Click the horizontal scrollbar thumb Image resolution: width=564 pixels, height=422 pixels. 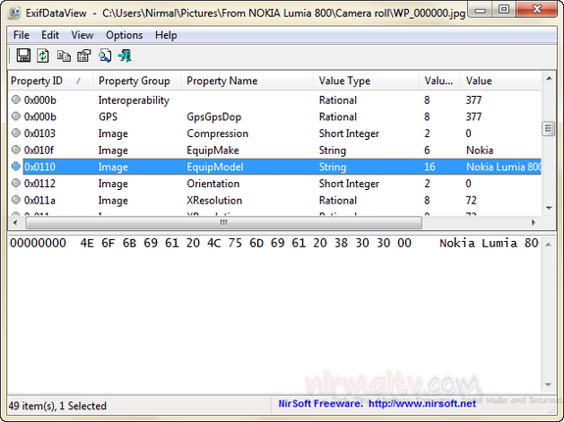(224, 222)
